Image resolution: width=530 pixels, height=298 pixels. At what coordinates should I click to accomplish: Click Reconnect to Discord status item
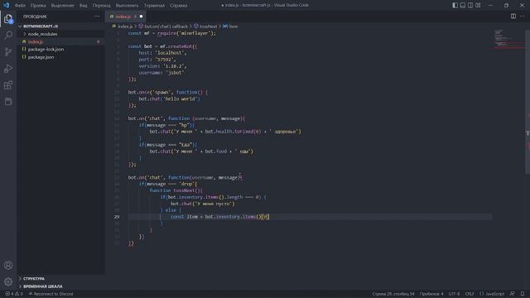[x=51, y=294]
